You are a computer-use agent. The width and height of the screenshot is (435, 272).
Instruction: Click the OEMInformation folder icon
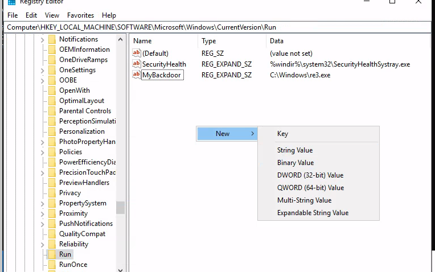click(x=52, y=50)
